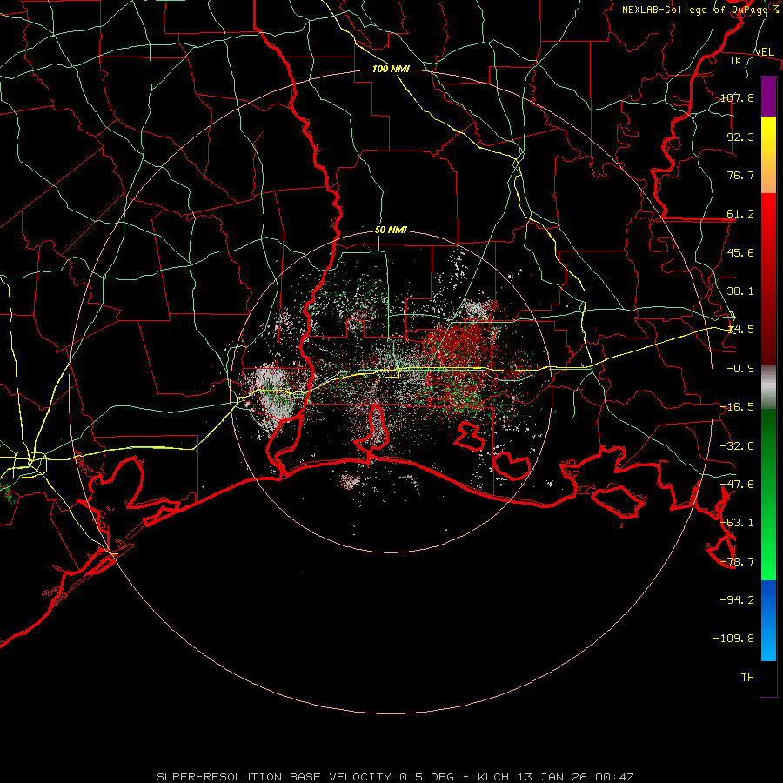Click the 92.3 value on the velocity scale
The height and width of the screenshot is (783, 783).
pos(740,137)
